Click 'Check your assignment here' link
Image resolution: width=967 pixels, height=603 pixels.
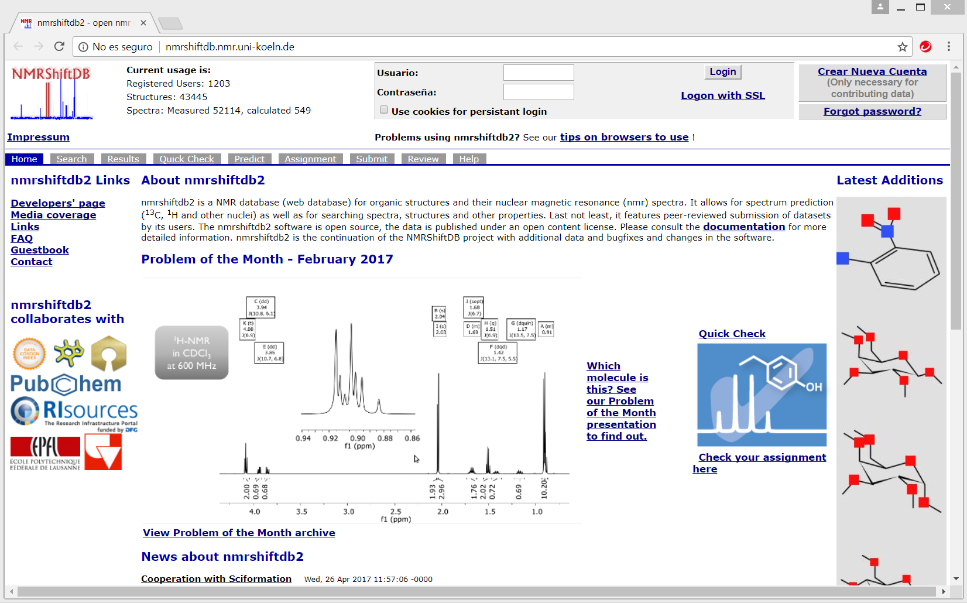click(759, 463)
